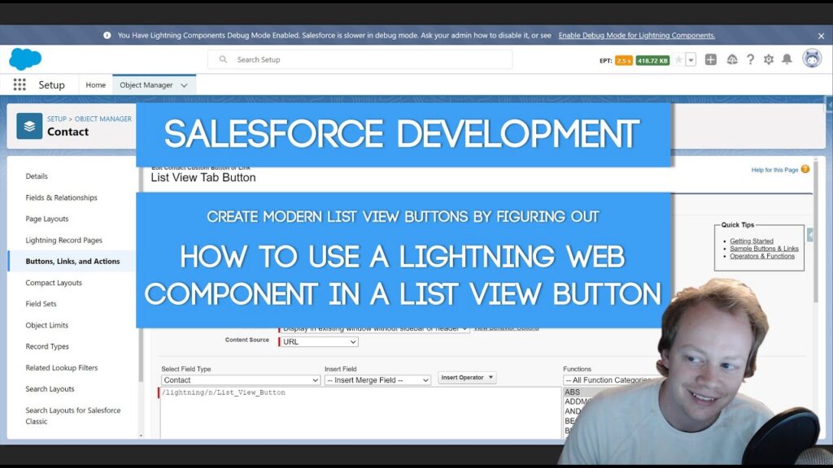Click the Contact object layers icon

tap(29, 126)
